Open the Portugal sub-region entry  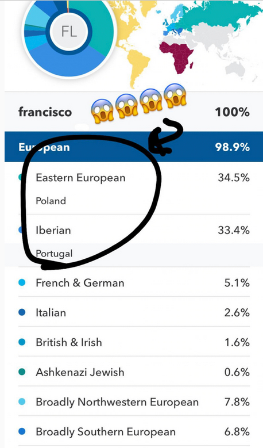pyautogui.click(x=54, y=254)
